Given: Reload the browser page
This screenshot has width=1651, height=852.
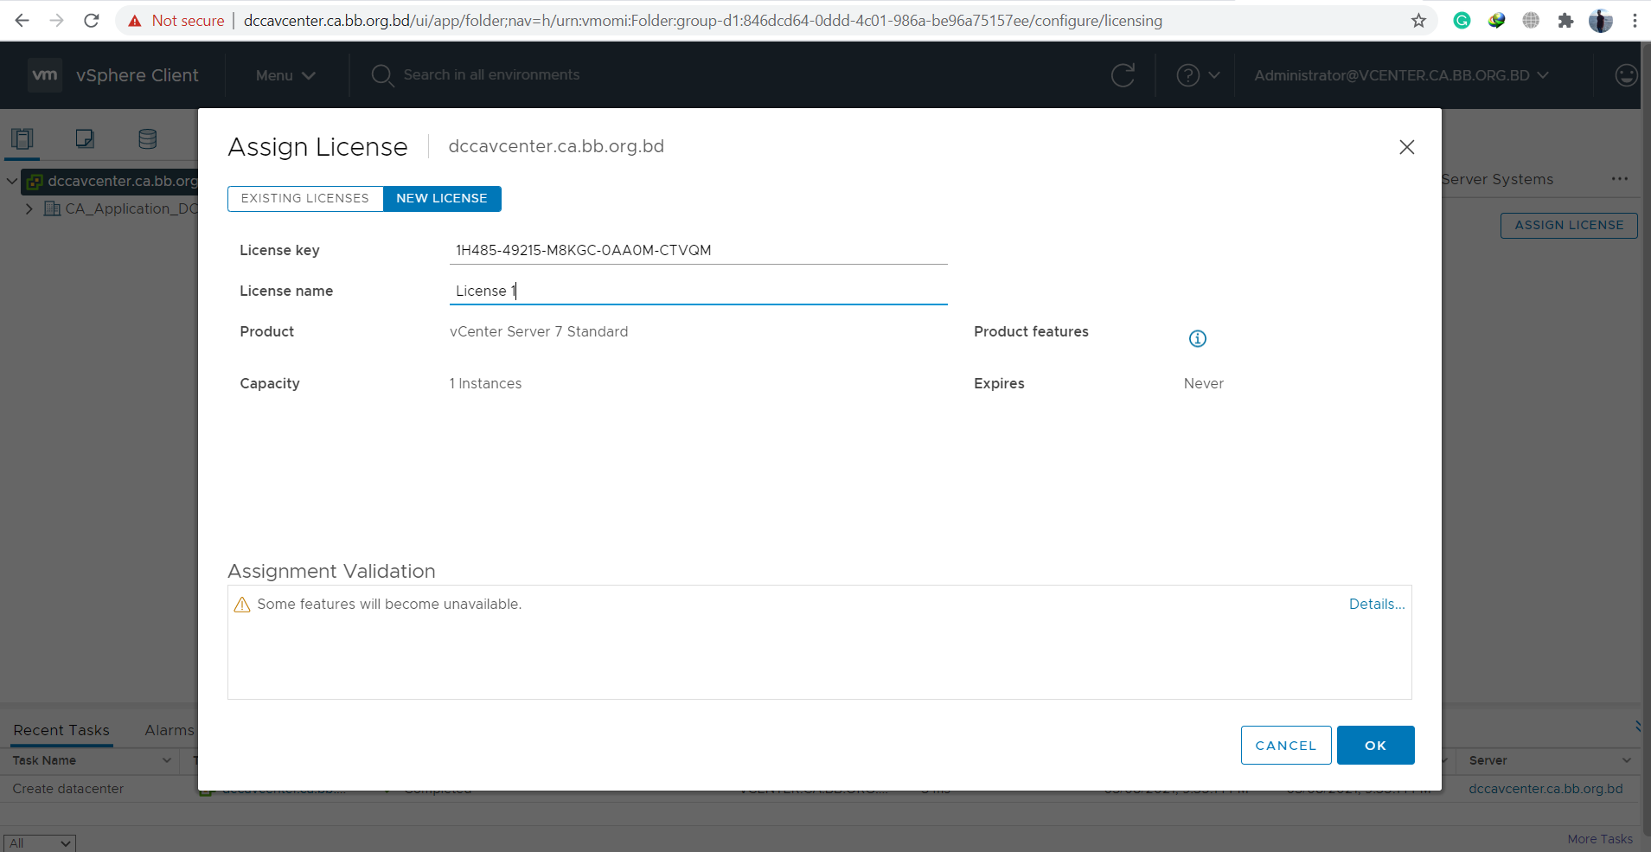Looking at the screenshot, I should (92, 20).
